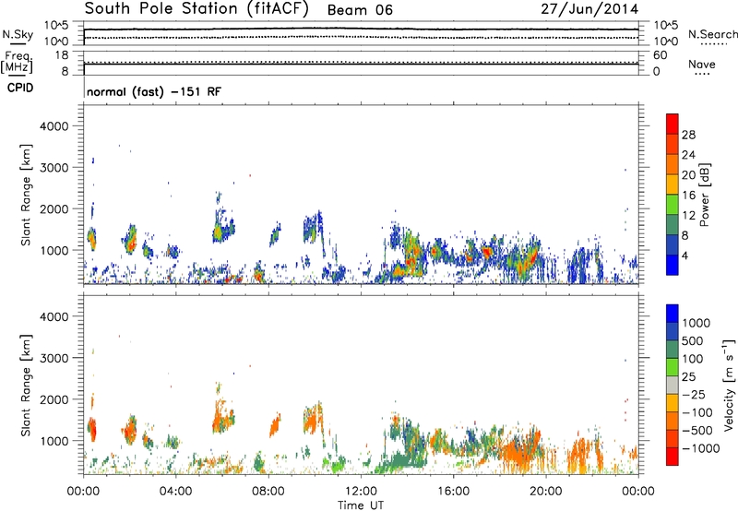Viewport: 738px width, 511px height.
Task: Click the '24' power color bar label
Action: [x=688, y=155]
